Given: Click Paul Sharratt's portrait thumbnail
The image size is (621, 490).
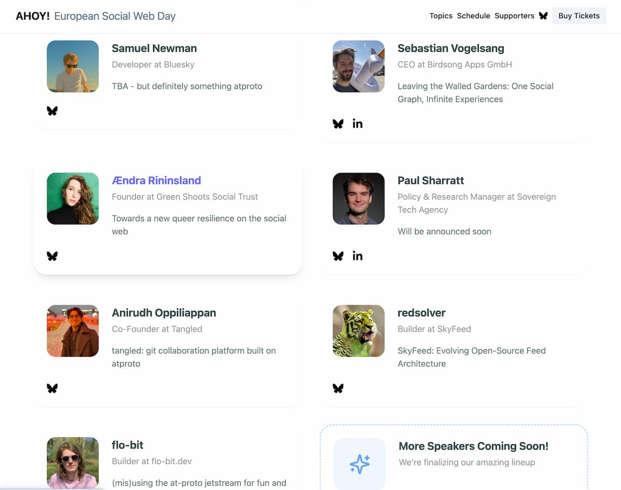Looking at the screenshot, I should [x=359, y=198].
